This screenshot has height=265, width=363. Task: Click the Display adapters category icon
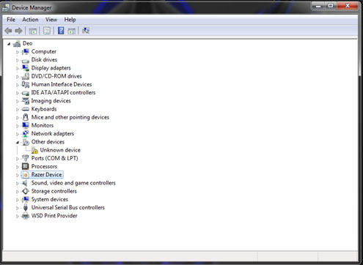tap(26, 68)
